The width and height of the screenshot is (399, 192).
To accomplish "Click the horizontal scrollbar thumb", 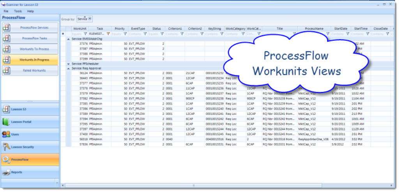I will [193, 186].
